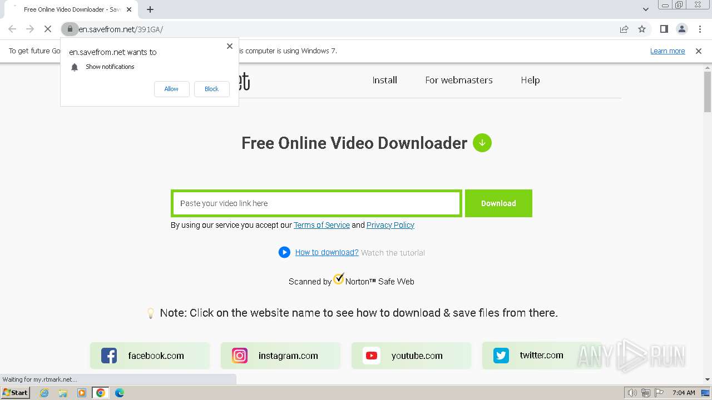Open the Chrome profile avatar
Viewport: 712px width, 400px height.
pyautogui.click(x=681, y=29)
